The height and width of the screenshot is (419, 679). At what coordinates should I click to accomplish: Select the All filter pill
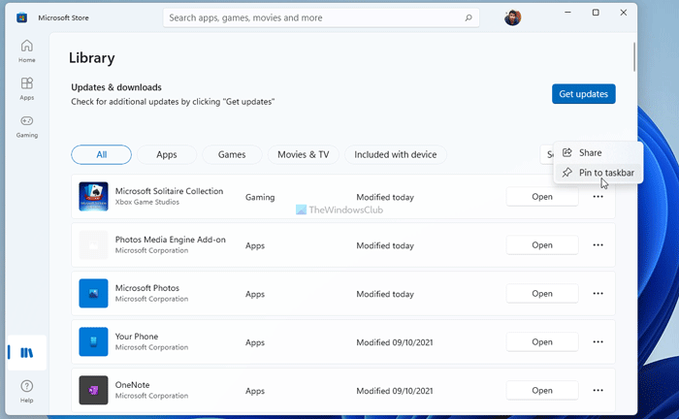tap(101, 154)
